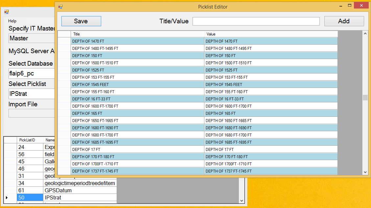The height and width of the screenshot is (208, 371).
Task: Sort by the Value column header
Action: 271,34
